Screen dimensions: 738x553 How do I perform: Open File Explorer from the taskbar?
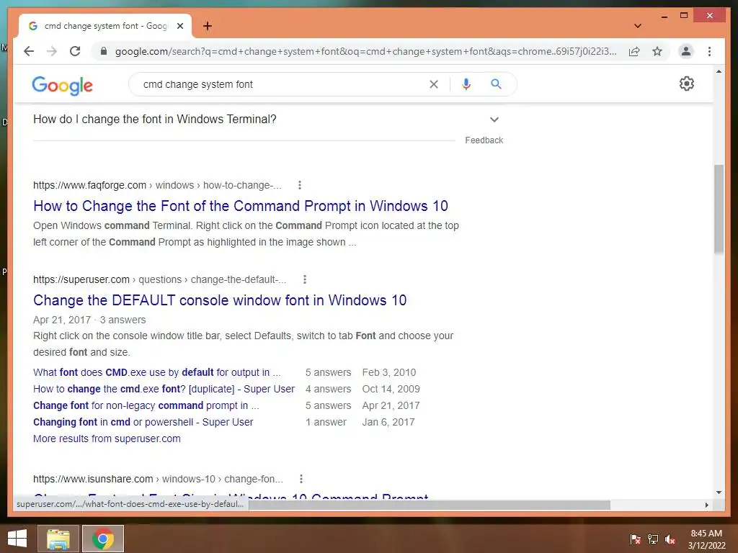pyautogui.click(x=58, y=539)
